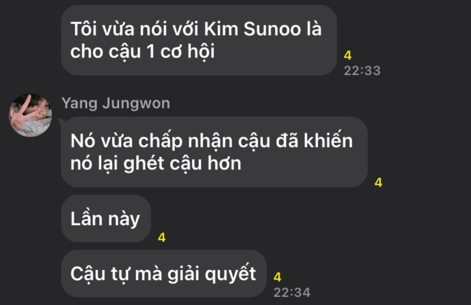
Task: Click the word 'khiến' in the second message
Action: [x=328, y=140]
